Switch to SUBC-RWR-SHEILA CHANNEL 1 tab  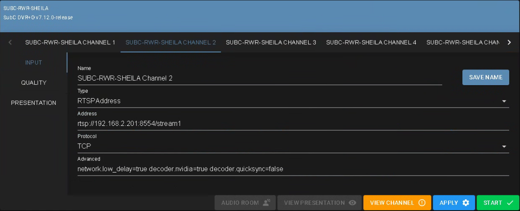[x=70, y=43]
